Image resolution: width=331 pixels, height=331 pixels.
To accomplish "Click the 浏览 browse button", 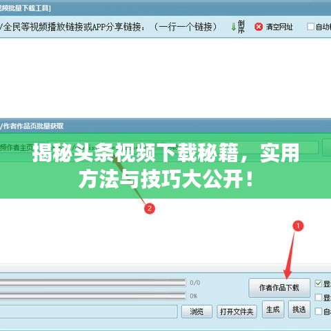I will coord(197,312).
